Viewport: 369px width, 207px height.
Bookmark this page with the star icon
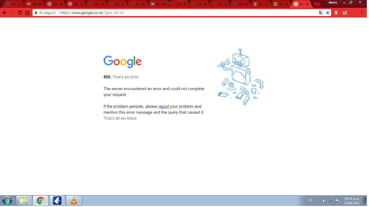click(328, 13)
